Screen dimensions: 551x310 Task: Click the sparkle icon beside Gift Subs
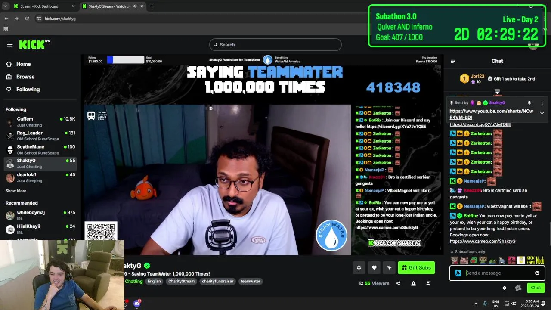tap(389, 268)
